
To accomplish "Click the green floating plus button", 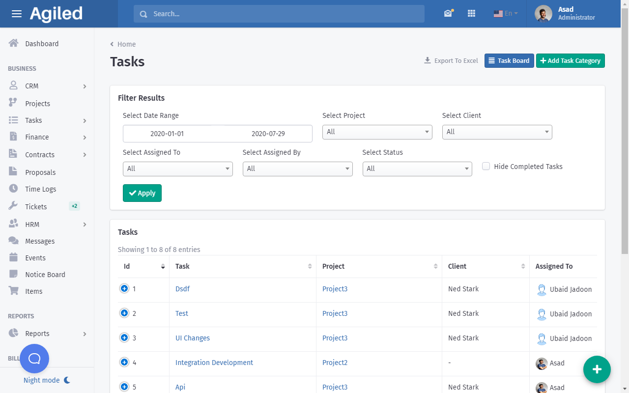I will coord(597,369).
